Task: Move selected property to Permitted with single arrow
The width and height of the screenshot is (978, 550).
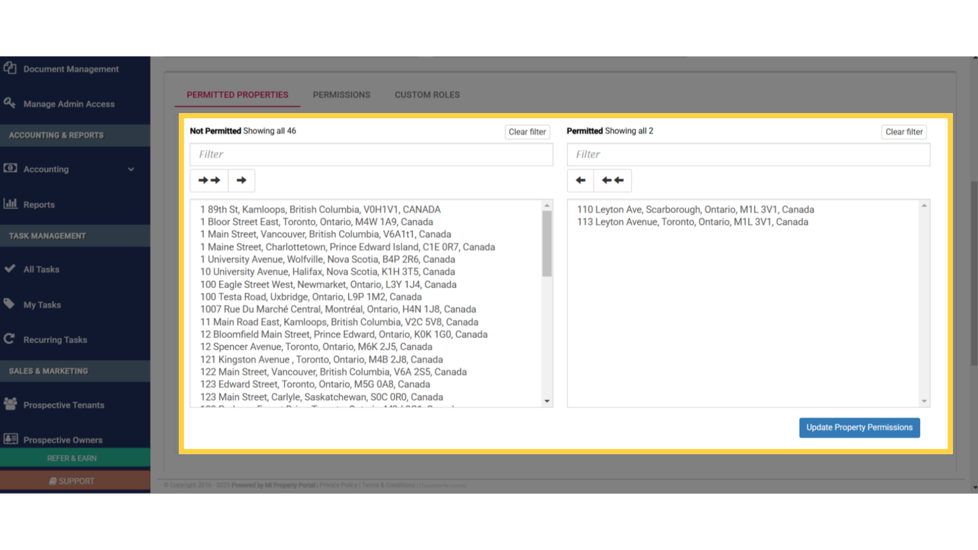Action: 241,180
